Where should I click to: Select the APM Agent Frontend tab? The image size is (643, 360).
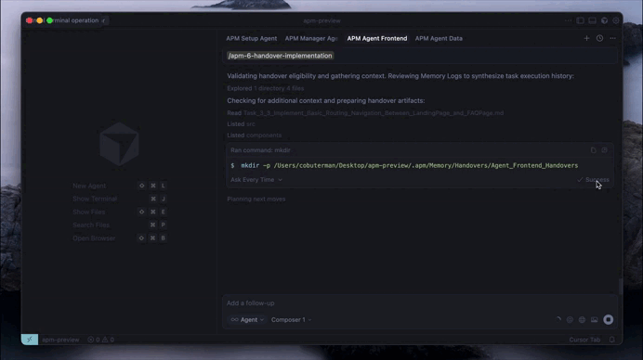[377, 38]
